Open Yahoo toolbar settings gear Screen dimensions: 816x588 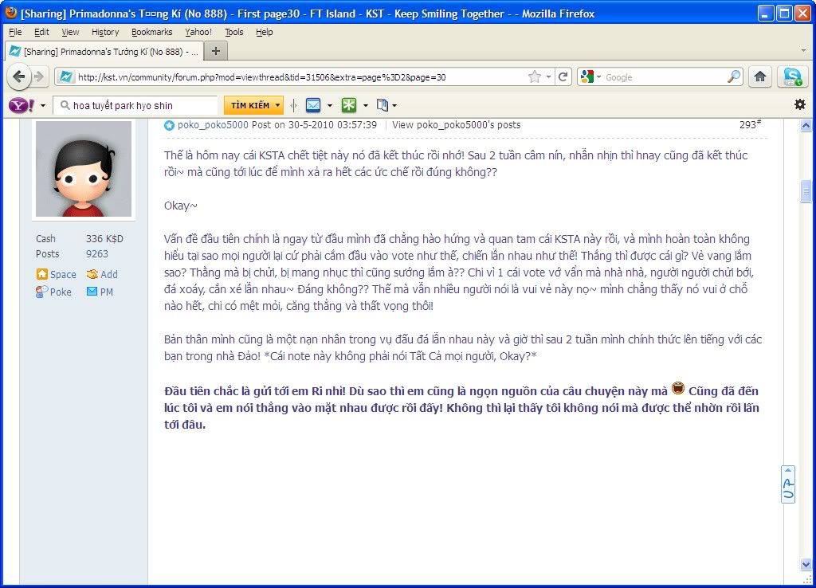click(x=800, y=104)
